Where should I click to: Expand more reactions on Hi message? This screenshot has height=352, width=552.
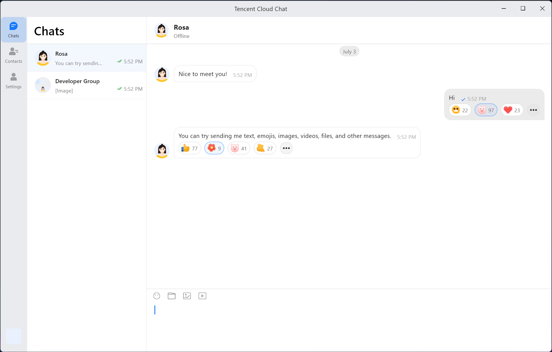533,110
